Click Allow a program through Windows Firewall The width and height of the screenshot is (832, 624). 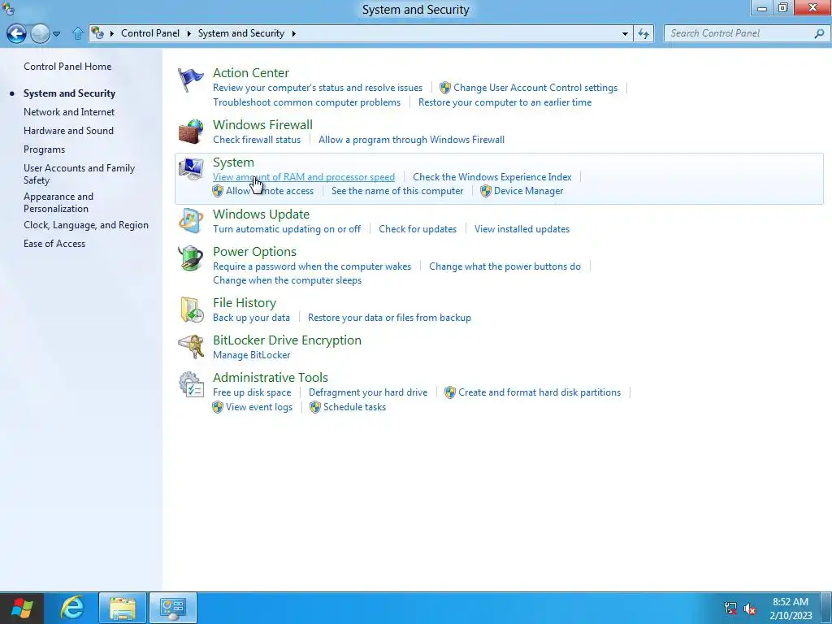point(411,140)
